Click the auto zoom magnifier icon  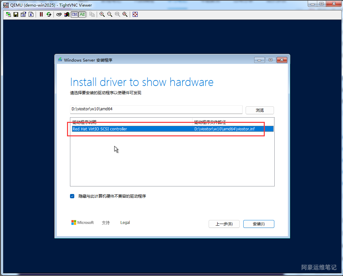click(x=125, y=14)
